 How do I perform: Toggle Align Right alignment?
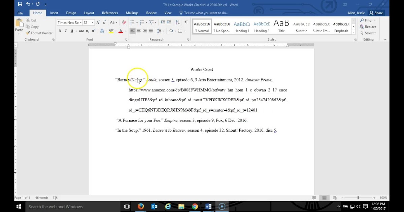tap(144, 31)
